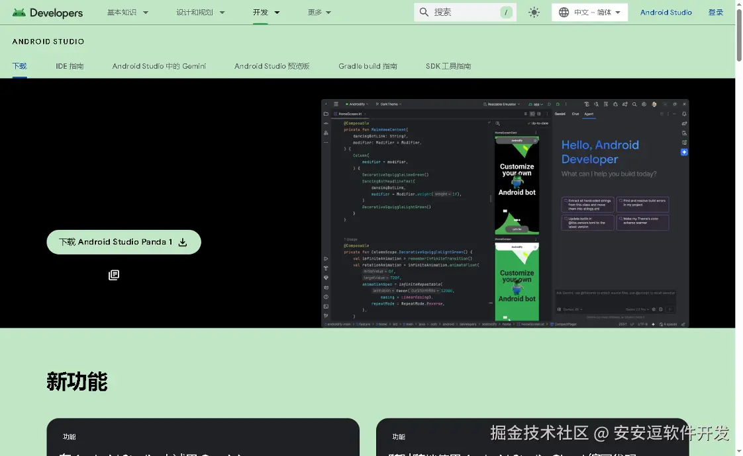Open the 设计和规划 nav link
743x456 pixels.
[195, 13]
